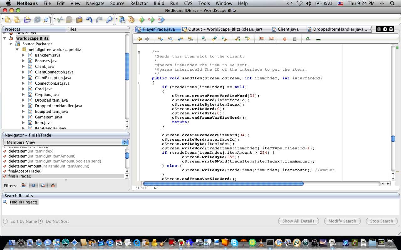Click editor Comment lines icon

308,39
